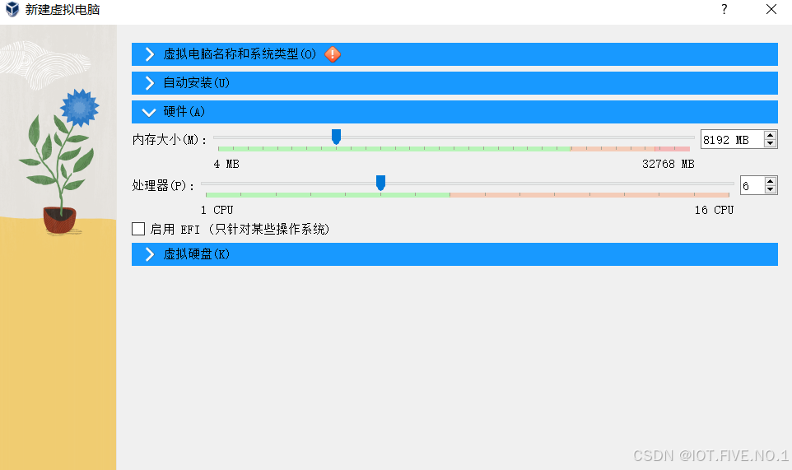Increase memory size with the up arrow
The image size is (792, 470).
[x=770, y=135]
